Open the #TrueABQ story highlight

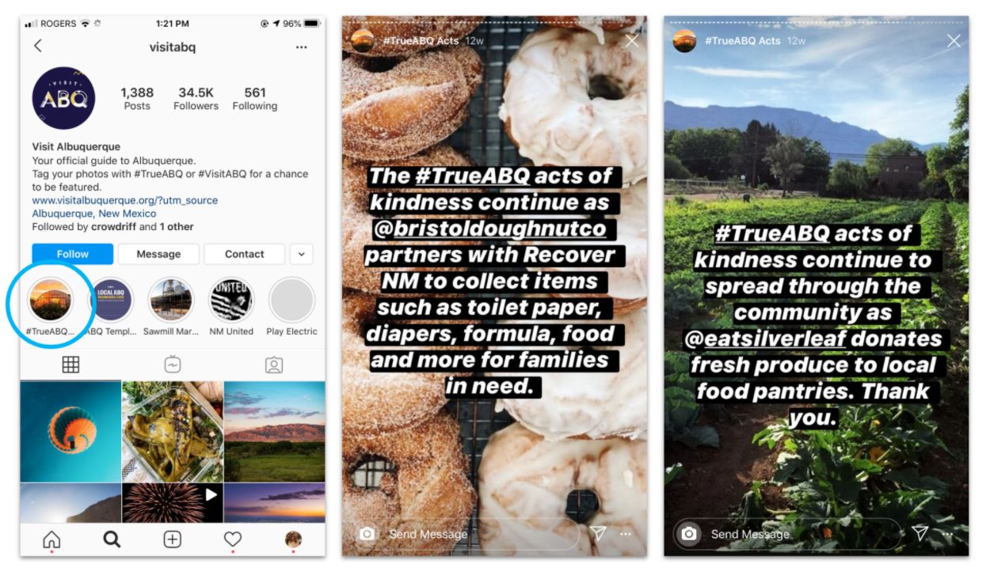click(x=50, y=301)
